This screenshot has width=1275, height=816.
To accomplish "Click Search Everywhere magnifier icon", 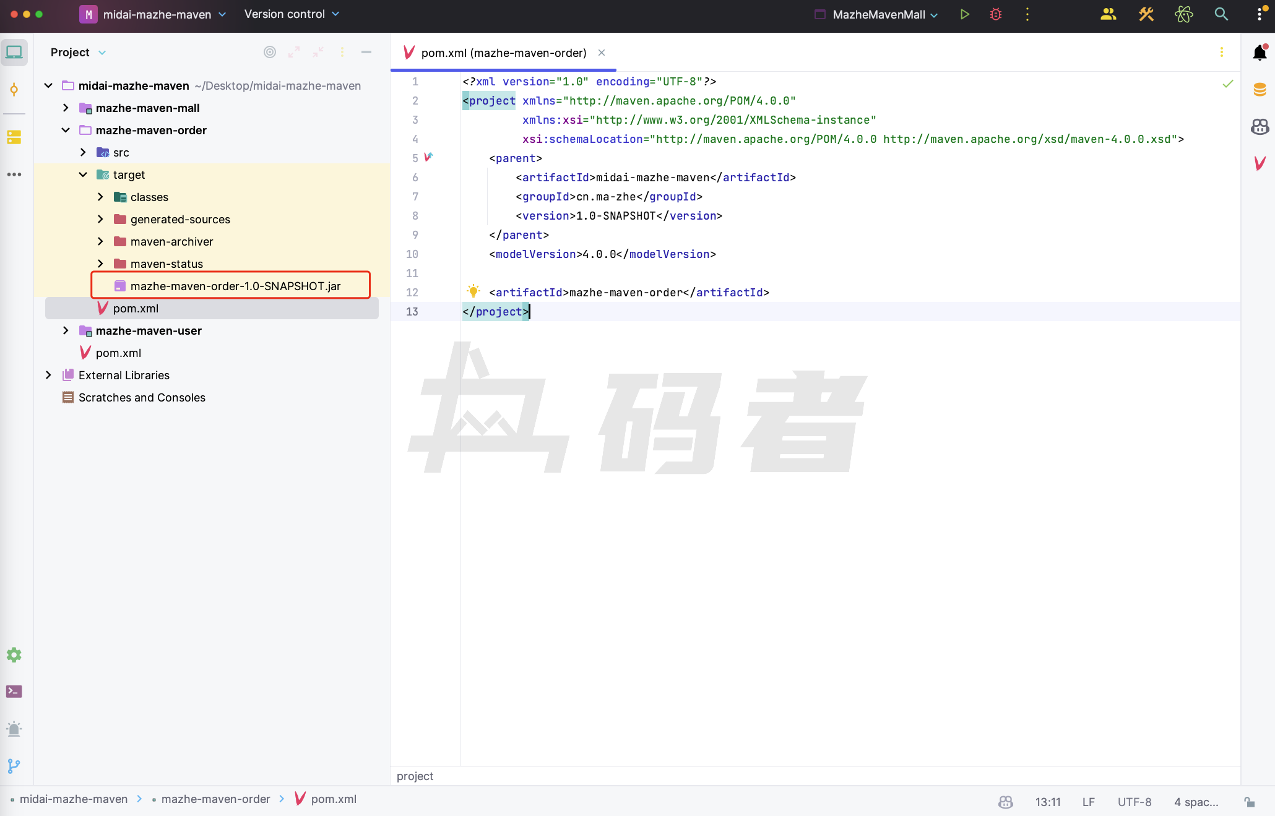I will [x=1221, y=14].
